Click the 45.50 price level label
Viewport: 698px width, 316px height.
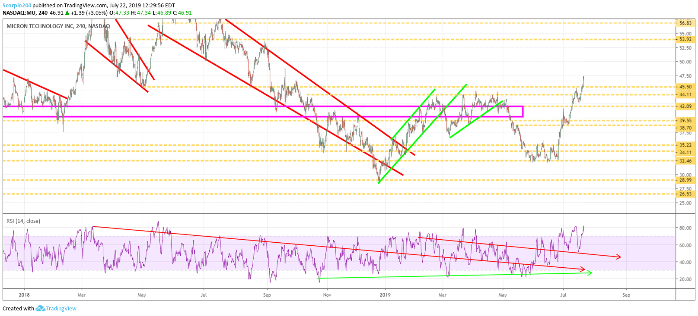(685, 87)
